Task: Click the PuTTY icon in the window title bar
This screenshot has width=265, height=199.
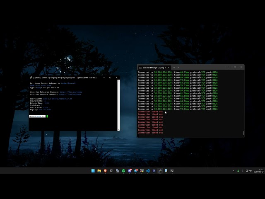Action: pos(31,78)
